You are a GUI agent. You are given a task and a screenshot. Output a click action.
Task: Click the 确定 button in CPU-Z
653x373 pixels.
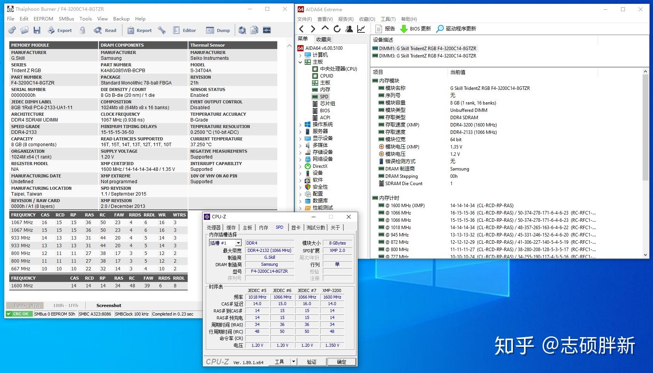click(x=341, y=362)
